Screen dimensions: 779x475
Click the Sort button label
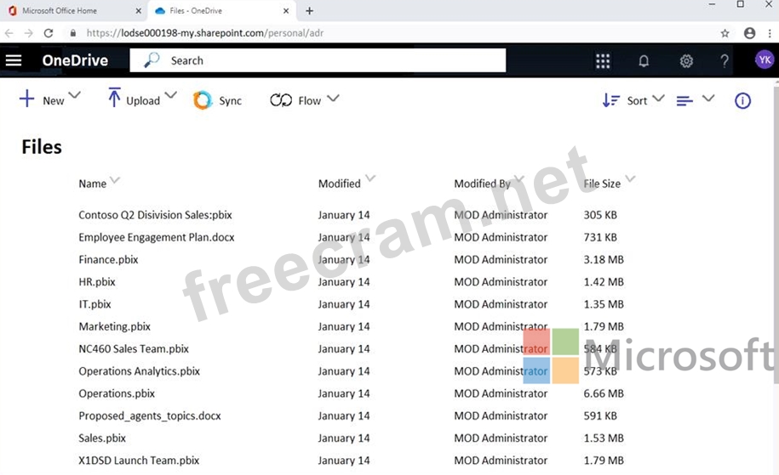coord(637,100)
